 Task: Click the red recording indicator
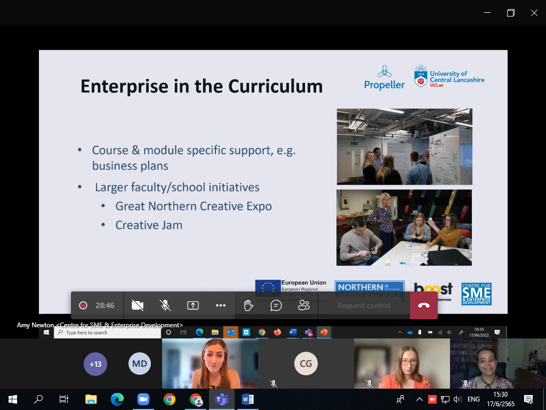tap(83, 305)
